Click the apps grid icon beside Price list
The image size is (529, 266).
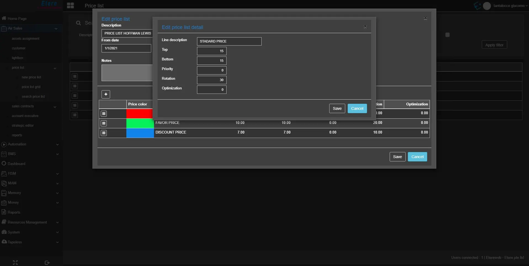point(70,6)
